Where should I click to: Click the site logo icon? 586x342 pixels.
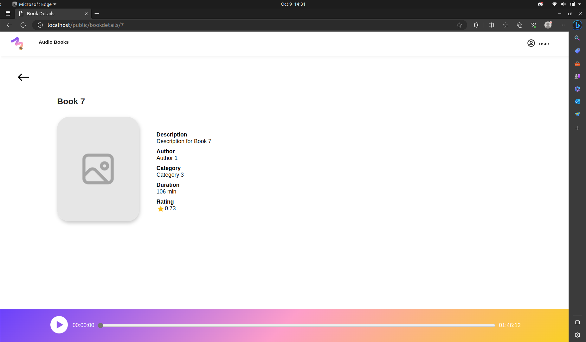[17, 43]
